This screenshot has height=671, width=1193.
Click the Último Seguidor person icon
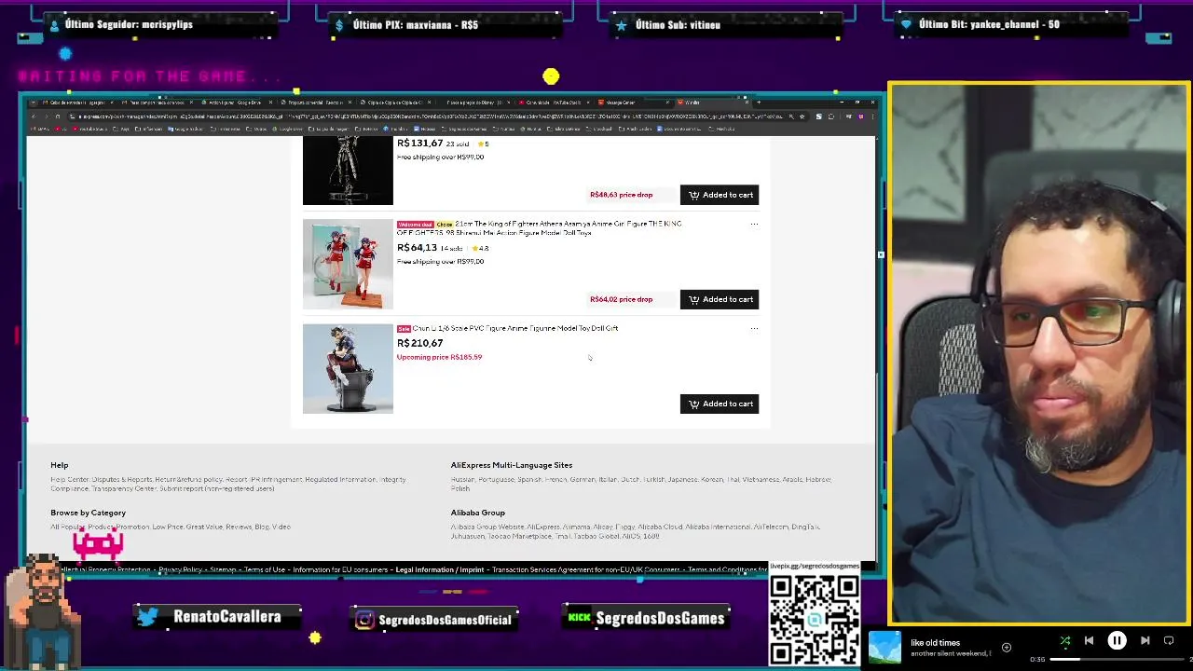(54, 25)
